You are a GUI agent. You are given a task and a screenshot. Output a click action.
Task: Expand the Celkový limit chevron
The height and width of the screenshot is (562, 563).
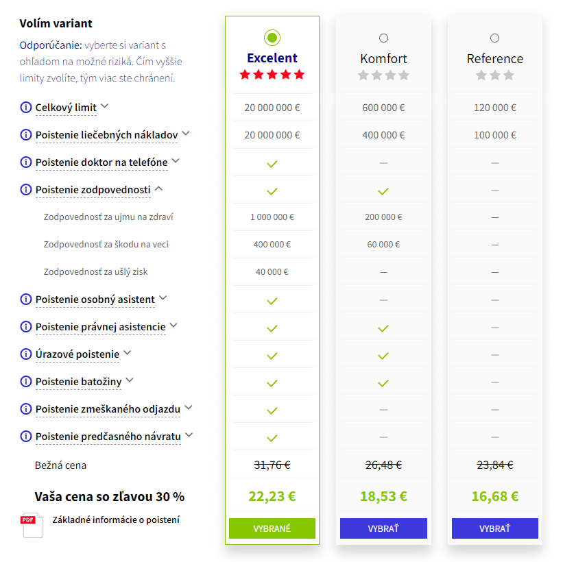coord(104,106)
